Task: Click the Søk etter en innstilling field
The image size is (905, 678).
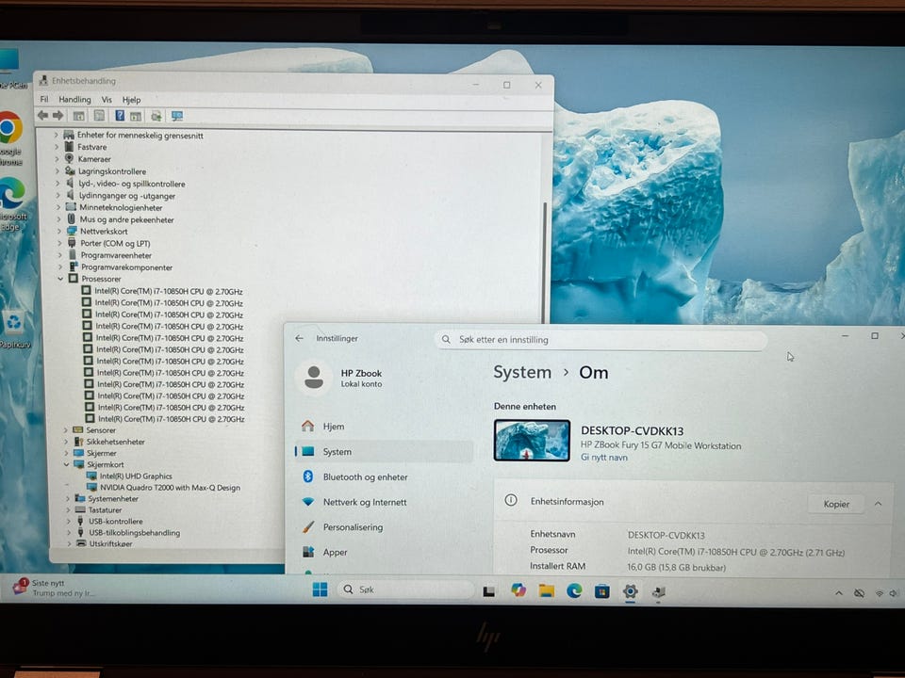Action: (601, 340)
